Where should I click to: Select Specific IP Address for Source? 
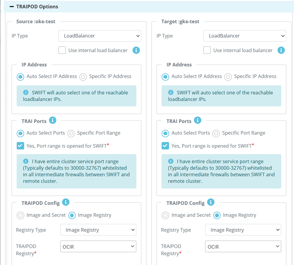click(x=83, y=77)
